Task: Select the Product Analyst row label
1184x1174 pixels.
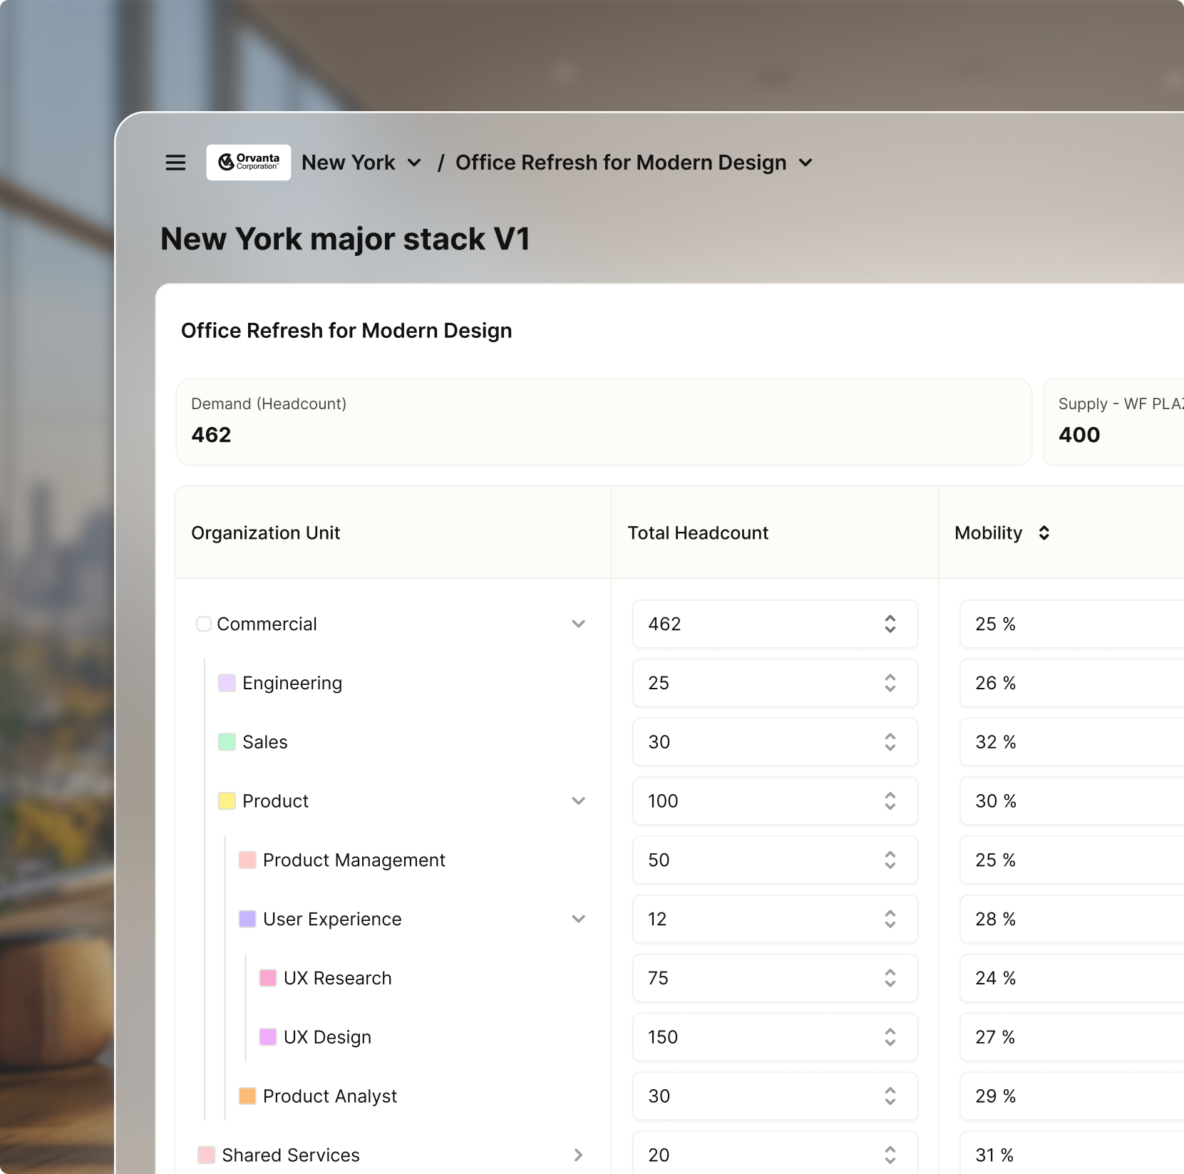Action: [x=330, y=1096]
